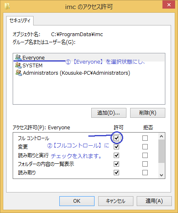178x213 pixels.
Task: Click the Everyone group user icon
Action: (x=18, y=57)
